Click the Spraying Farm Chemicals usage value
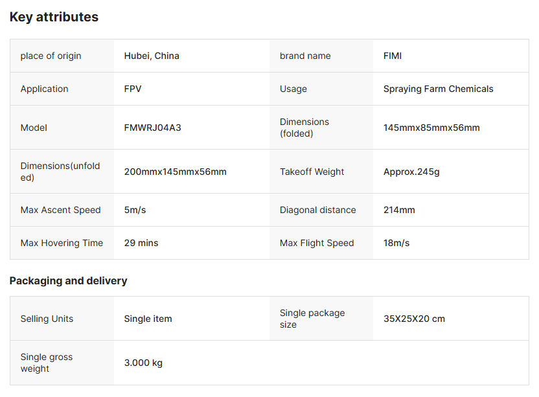The height and width of the screenshot is (397, 539). (x=438, y=89)
